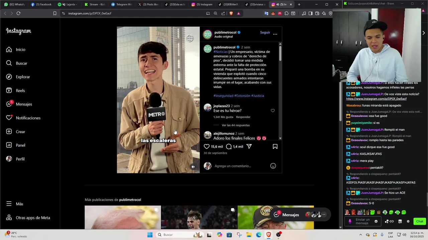Open Buscar search in Instagram sidebar
The width and height of the screenshot is (428, 240).
click(17, 63)
